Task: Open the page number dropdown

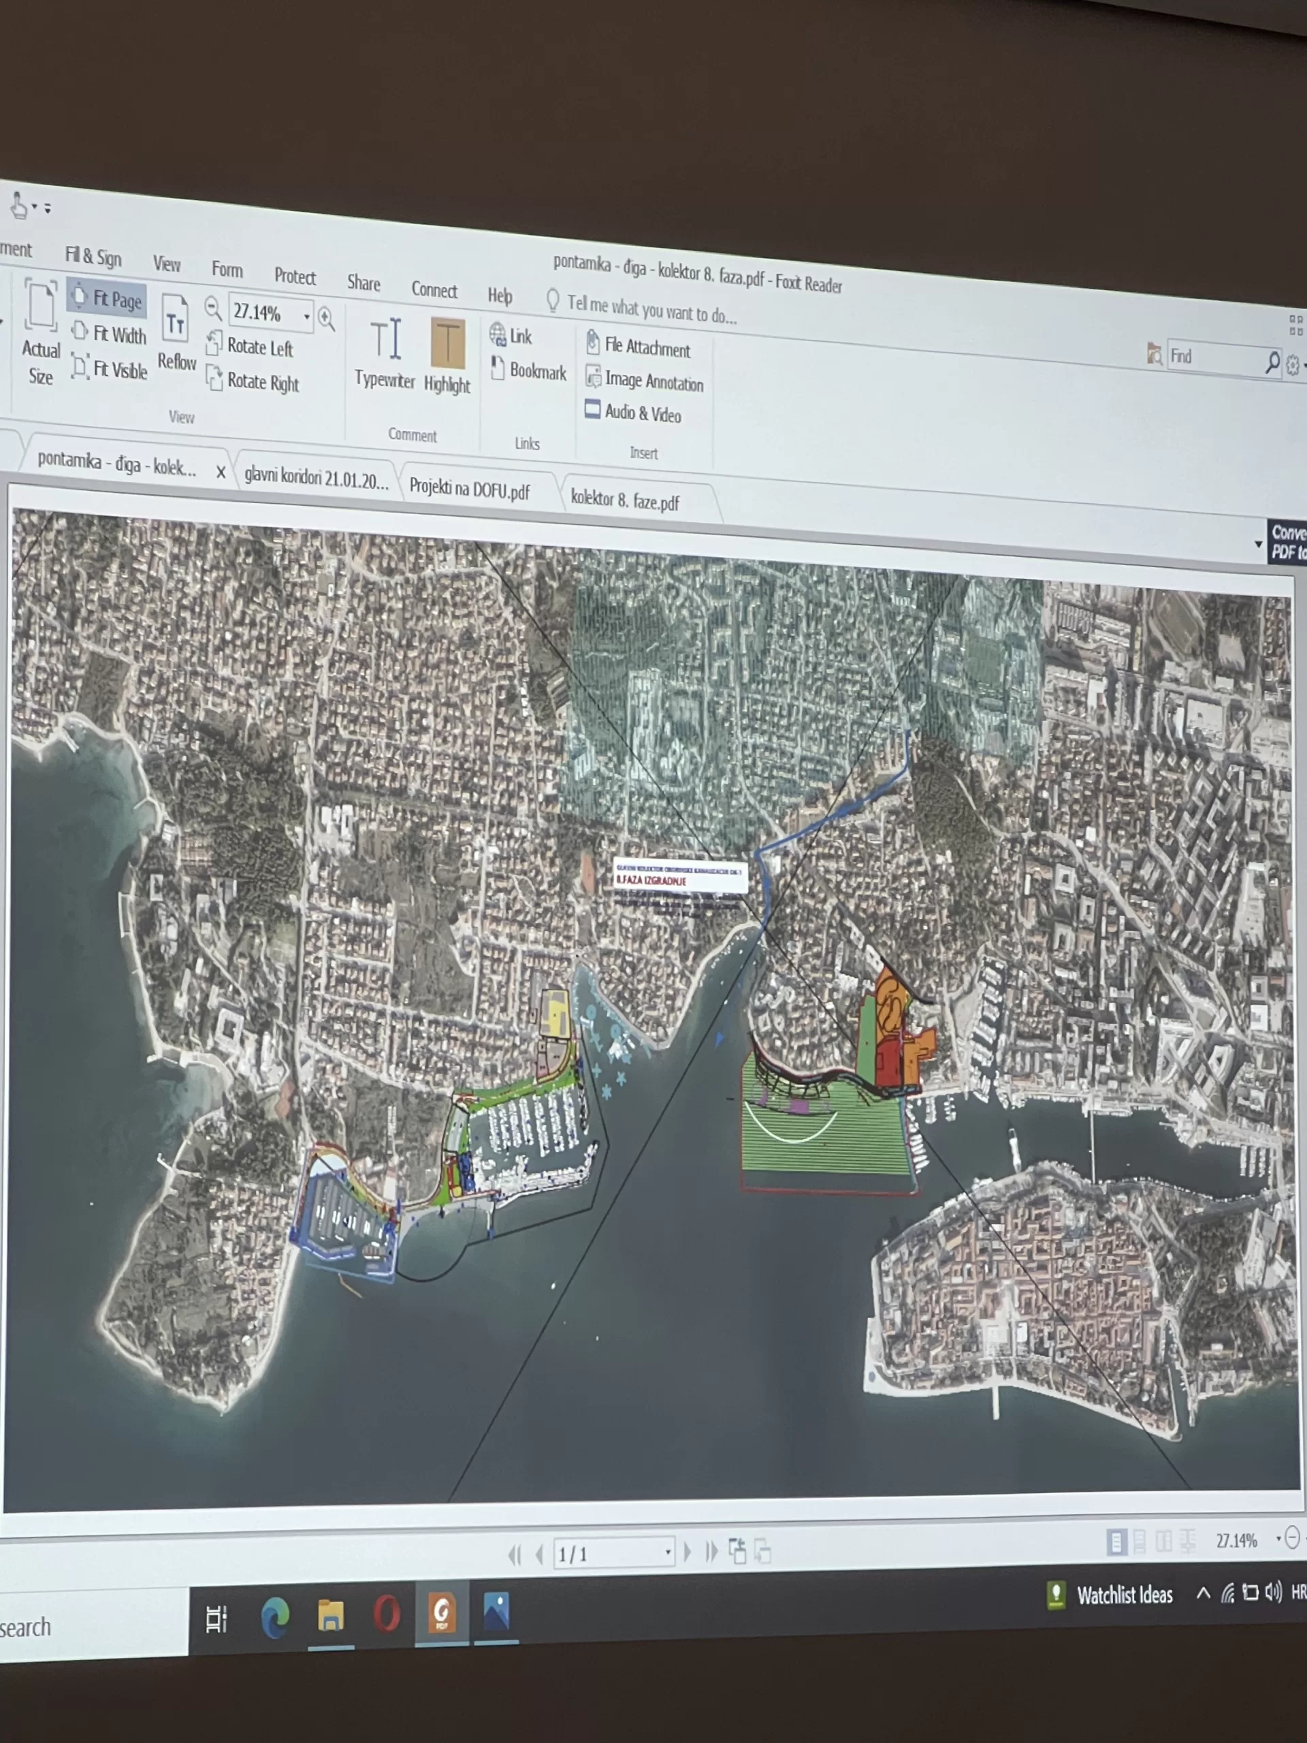Action: tap(668, 1551)
